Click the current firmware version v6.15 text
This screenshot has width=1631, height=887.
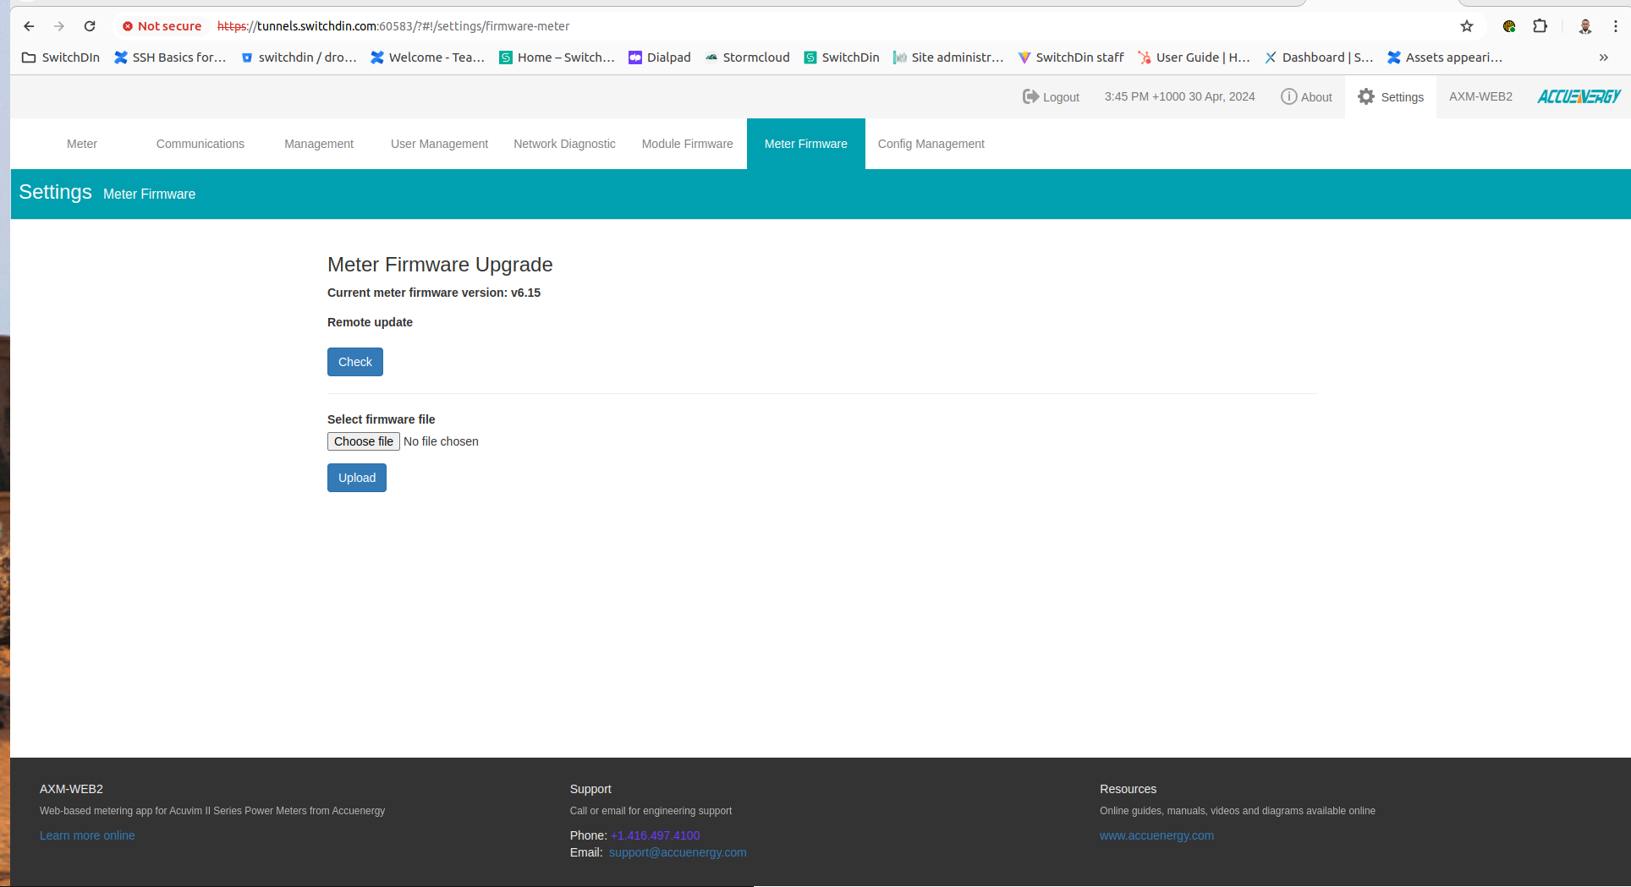coord(434,293)
